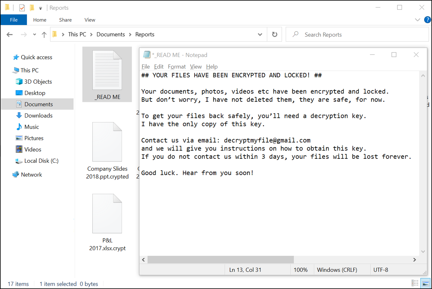Image resolution: width=432 pixels, height=289 pixels.
Task: Open Explorer Help question mark icon
Action: tap(427, 20)
